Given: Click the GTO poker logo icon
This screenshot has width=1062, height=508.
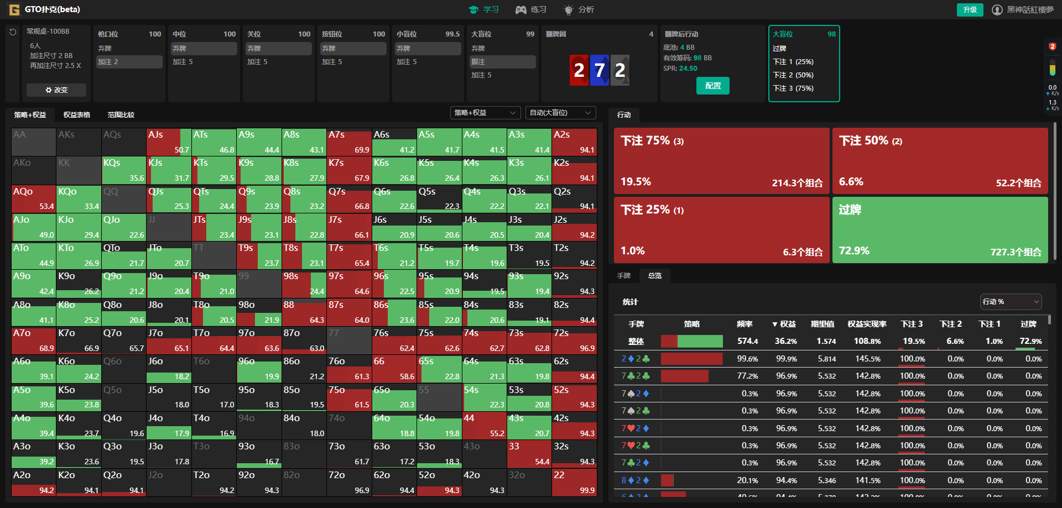Looking at the screenshot, I should point(14,10).
